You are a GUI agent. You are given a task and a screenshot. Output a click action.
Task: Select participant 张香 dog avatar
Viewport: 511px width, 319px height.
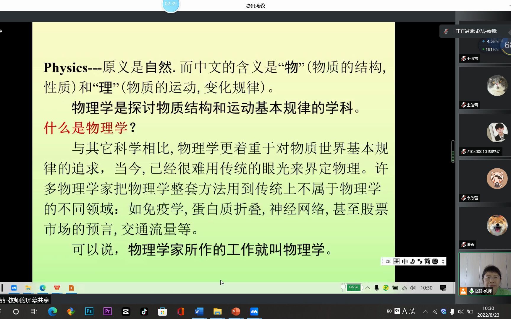point(497,225)
